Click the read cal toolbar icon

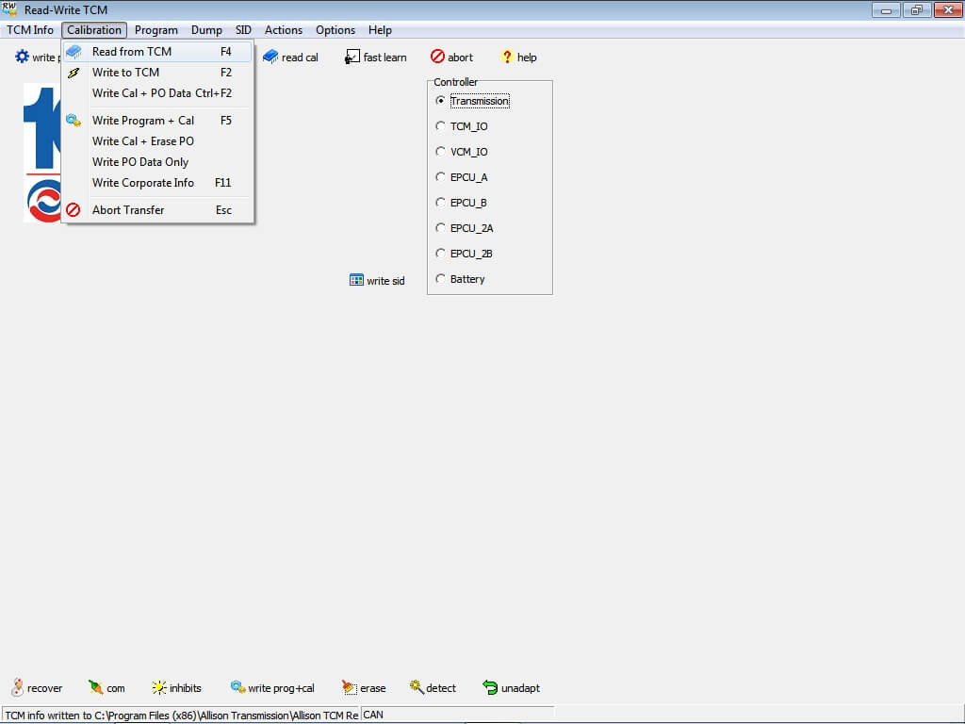pyautogui.click(x=270, y=58)
